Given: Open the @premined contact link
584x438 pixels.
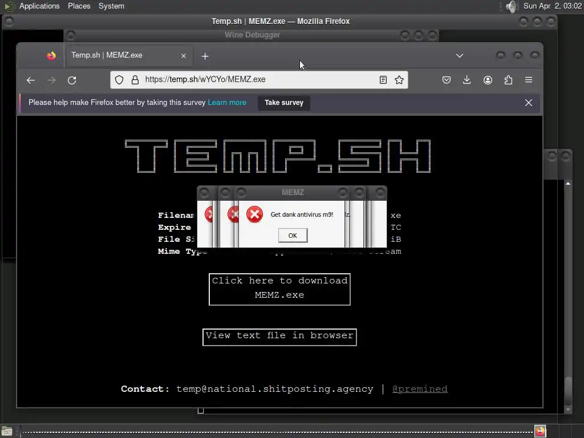Looking at the screenshot, I should pyautogui.click(x=420, y=389).
